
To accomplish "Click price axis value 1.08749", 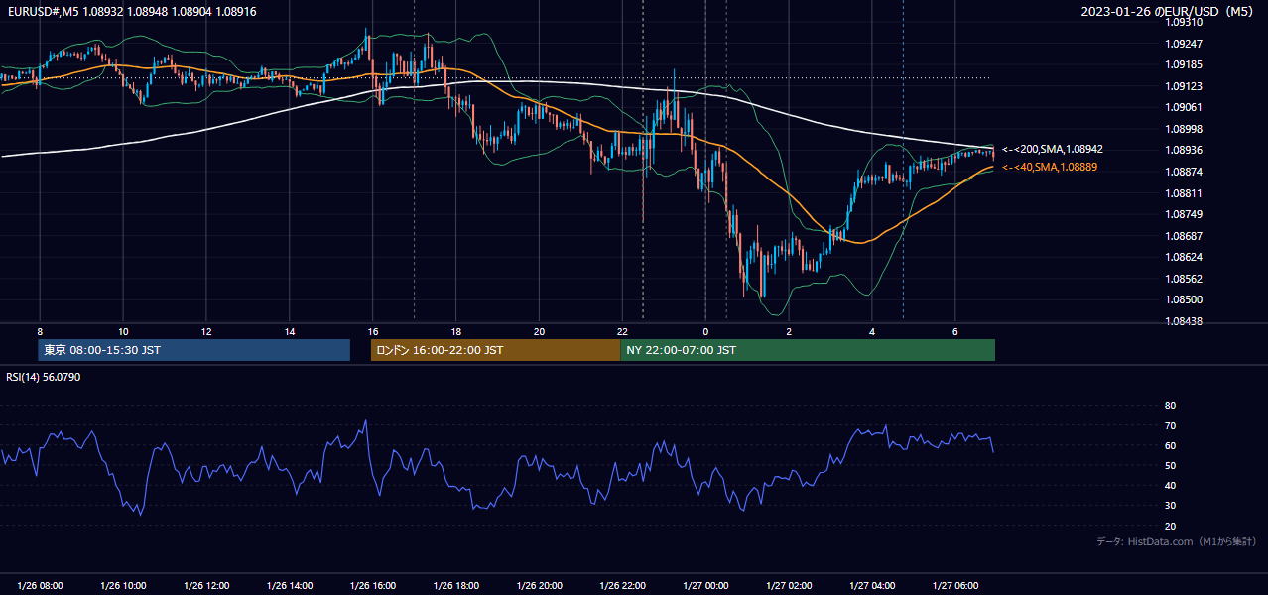I will pos(1184,214).
